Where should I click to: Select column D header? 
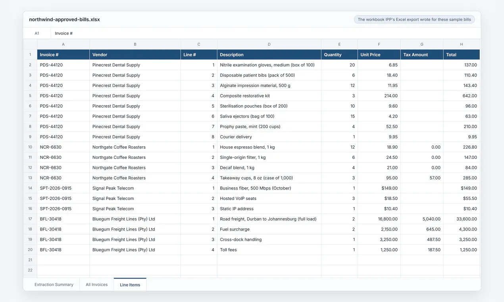(269, 45)
